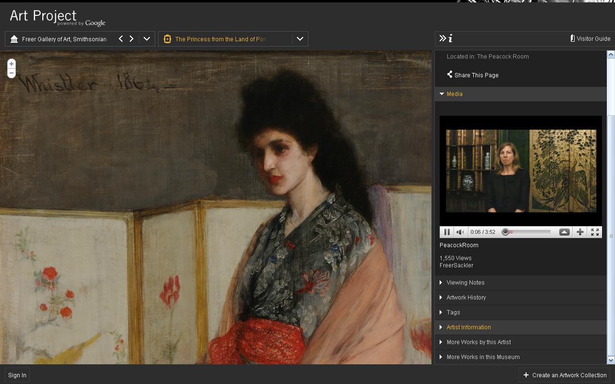Click the Freer Gallery of Art, Smithsonian name

coord(64,39)
